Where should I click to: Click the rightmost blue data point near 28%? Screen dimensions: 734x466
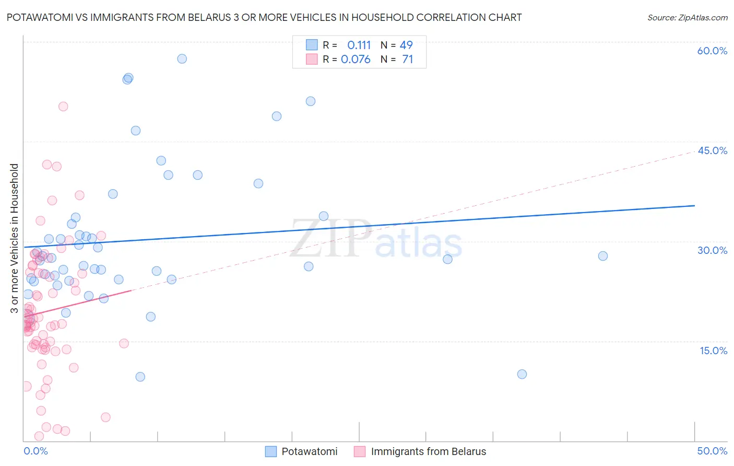603,256
